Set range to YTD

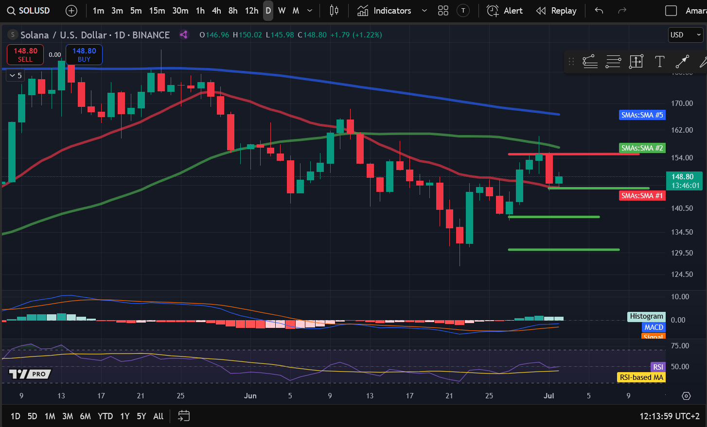point(105,416)
